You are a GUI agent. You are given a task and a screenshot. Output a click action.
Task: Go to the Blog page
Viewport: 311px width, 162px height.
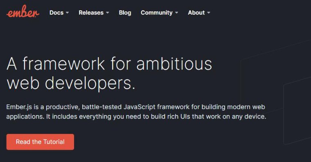pyautogui.click(x=125, y=13)
